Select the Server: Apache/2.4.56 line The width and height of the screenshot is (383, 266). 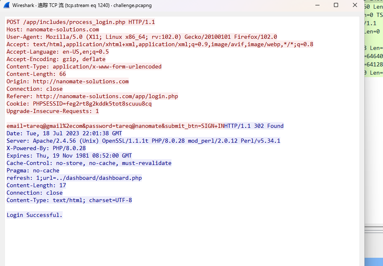(143, 141)
